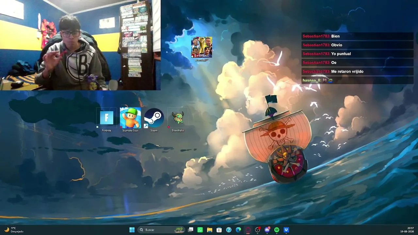Viewport: 418px width, 235px height.
Task: Open WhatsApp from the taskbar
Action: 200,230
